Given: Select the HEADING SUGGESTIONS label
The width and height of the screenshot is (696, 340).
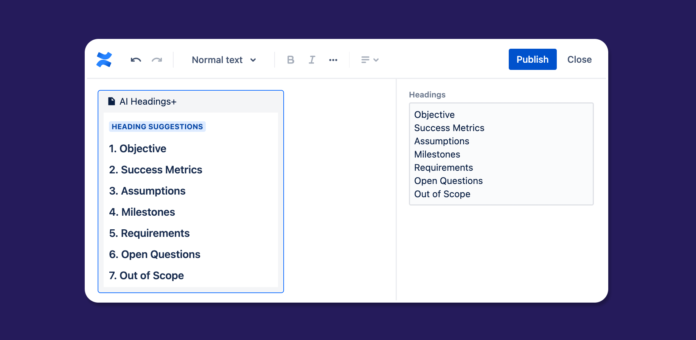Looking at the screenshot, I should click(x=157, y=127).
